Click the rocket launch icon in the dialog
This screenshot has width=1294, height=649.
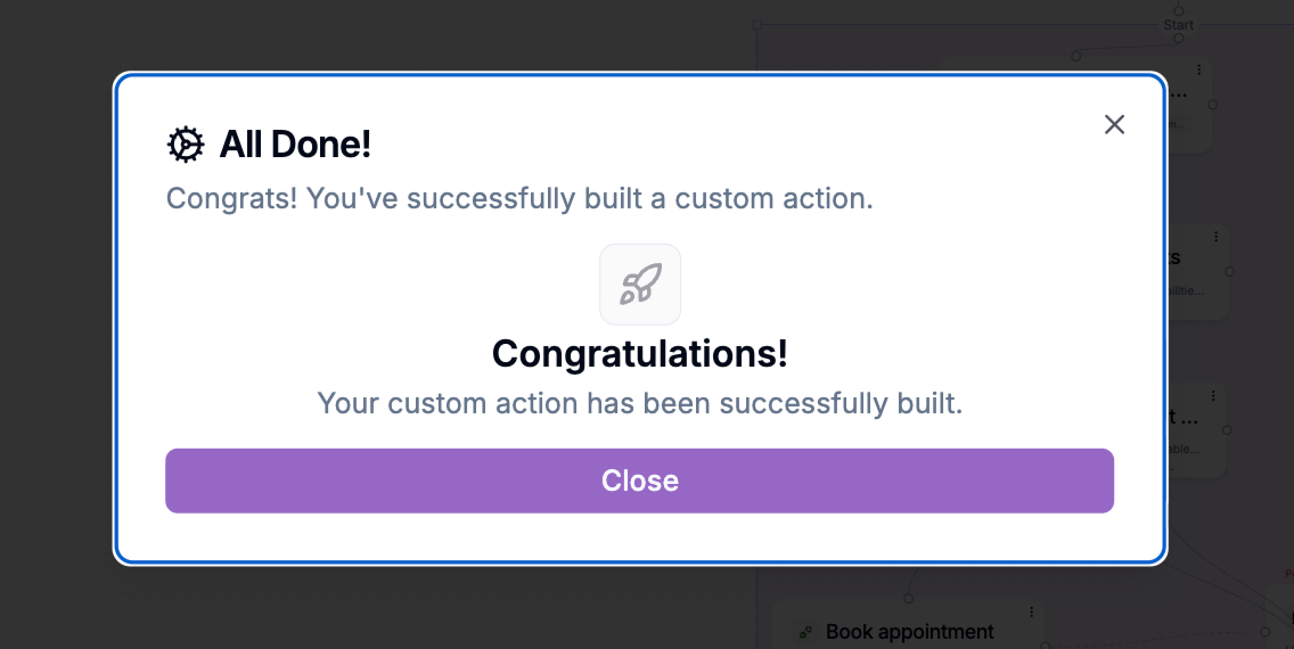pos(640,285)
